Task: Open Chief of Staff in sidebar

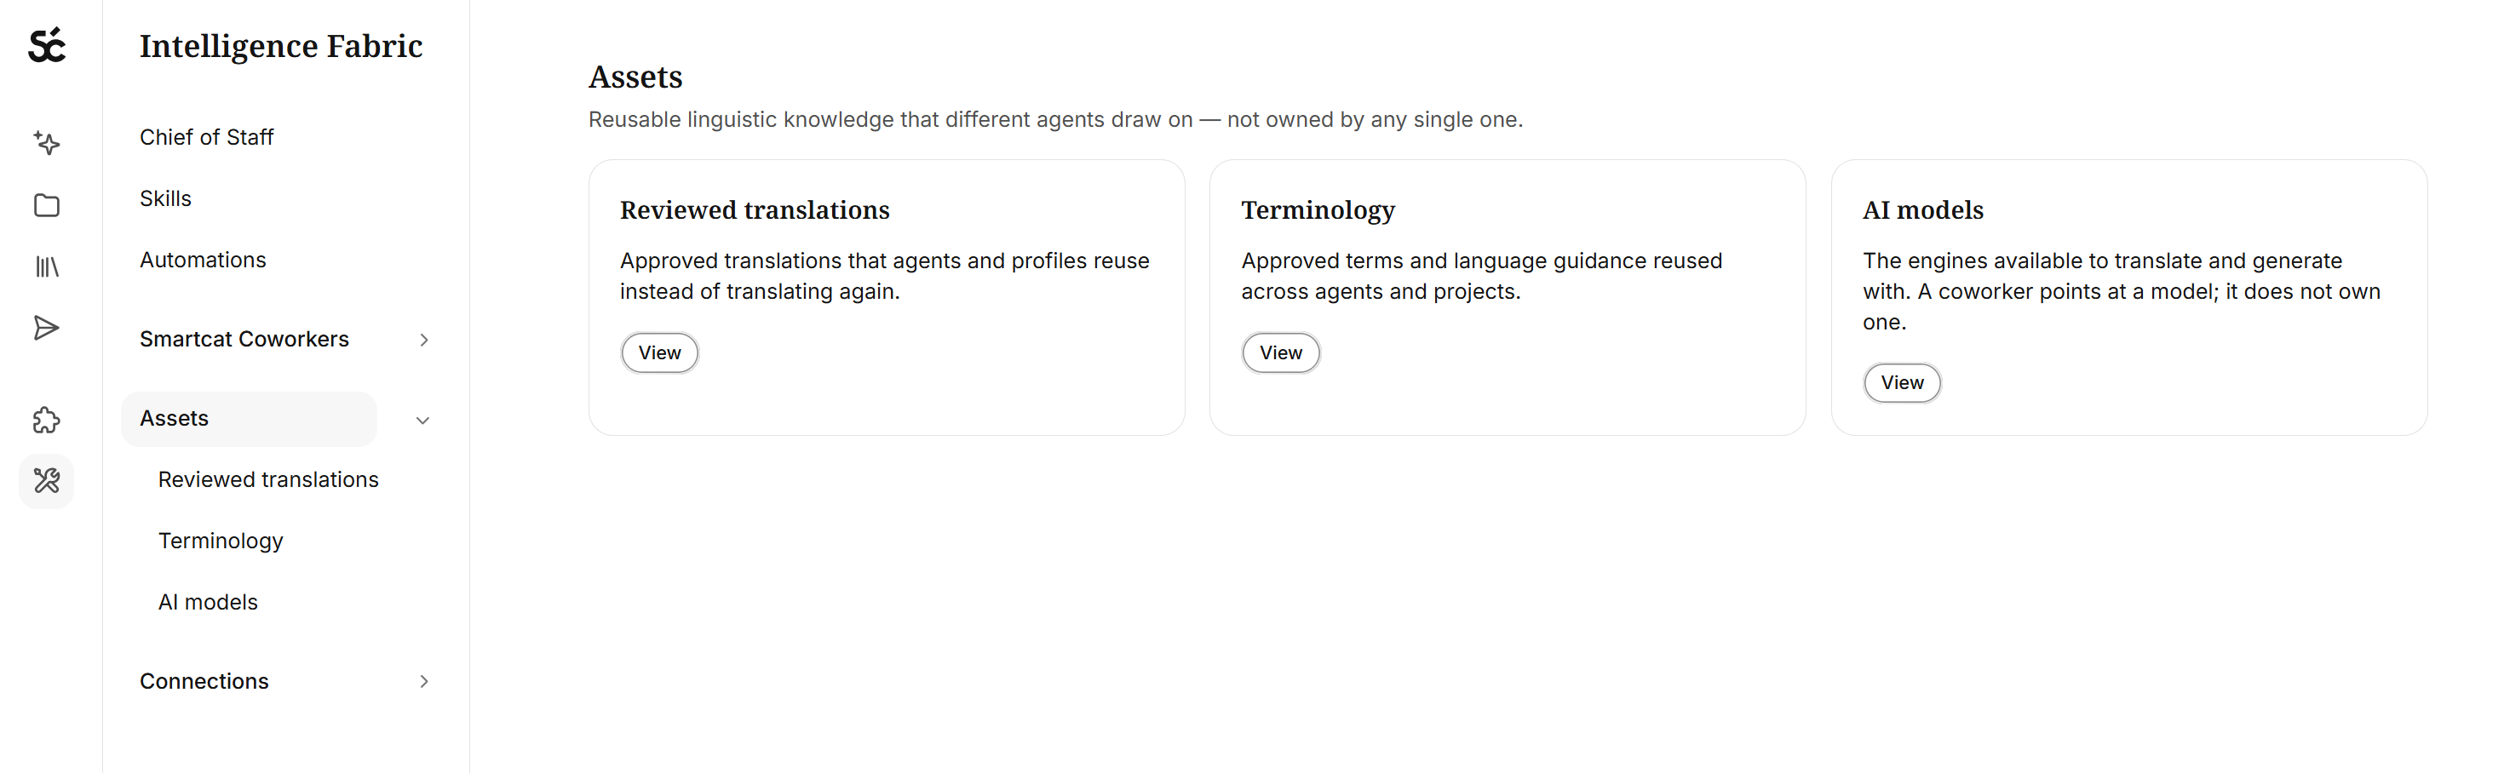Action: 207,137
